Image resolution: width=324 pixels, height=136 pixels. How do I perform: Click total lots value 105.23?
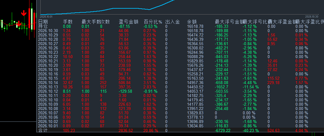click(69, 130)
